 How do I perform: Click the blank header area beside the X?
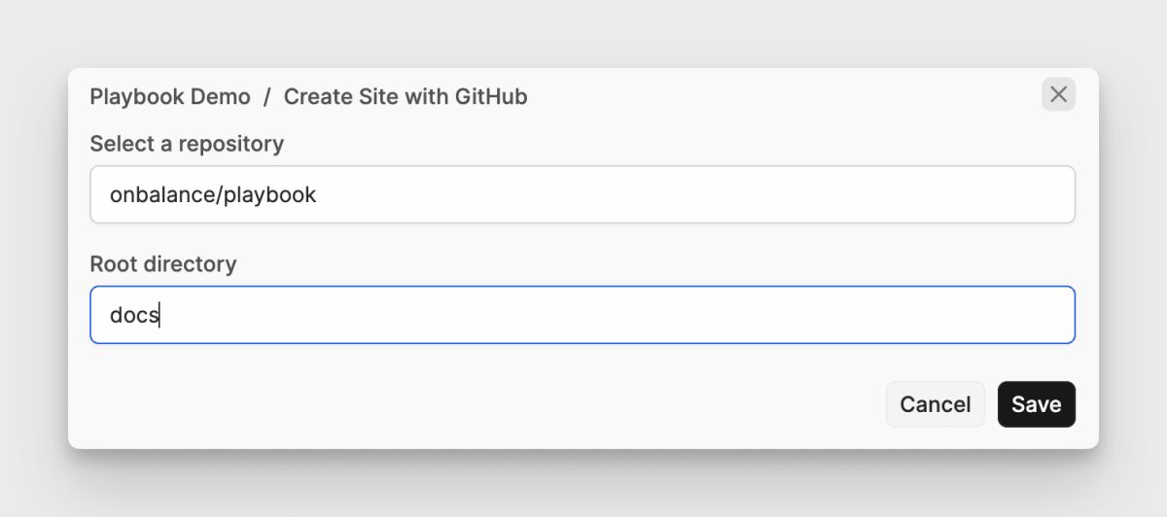coord(778,96)
